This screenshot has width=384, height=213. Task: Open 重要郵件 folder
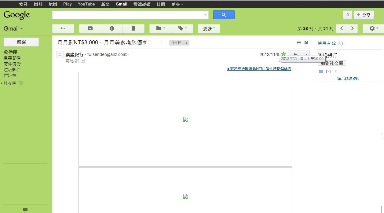[12, 58]
